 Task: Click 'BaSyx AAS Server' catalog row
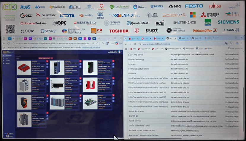pyautogui.click(x=183, y=54)
